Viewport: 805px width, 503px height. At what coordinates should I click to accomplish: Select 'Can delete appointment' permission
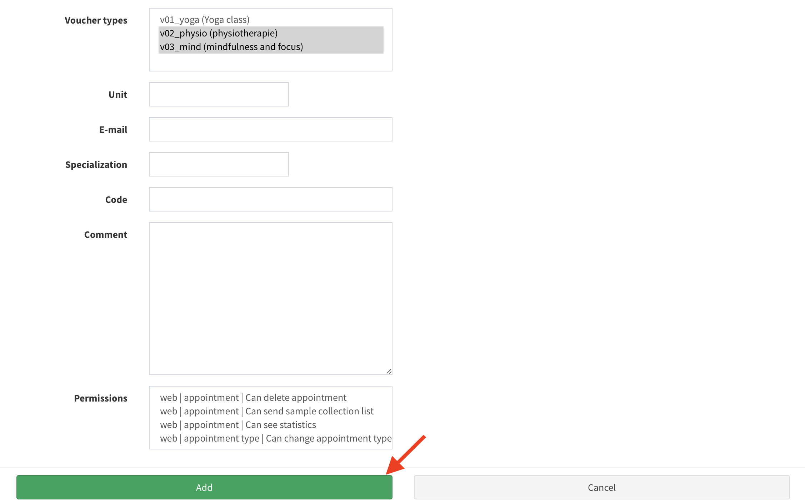(x=253, y=398)
